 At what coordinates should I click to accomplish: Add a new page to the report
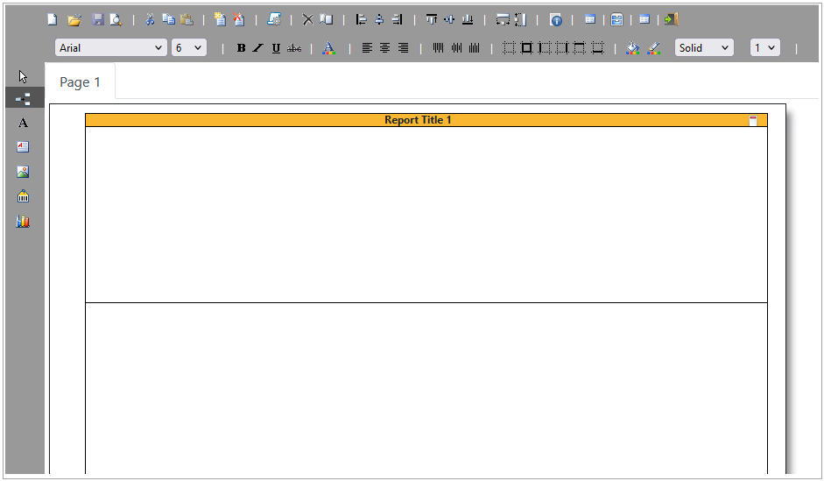click(220, 19)
